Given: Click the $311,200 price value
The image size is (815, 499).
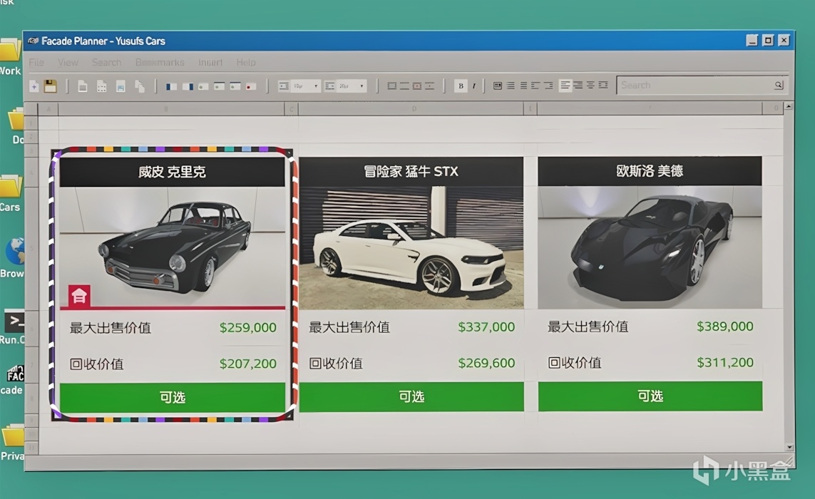Looking at the screenshot, I should (725, 362).
